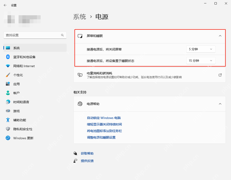Open 蓝牙和其他设备 settings

tap(35, 57)
